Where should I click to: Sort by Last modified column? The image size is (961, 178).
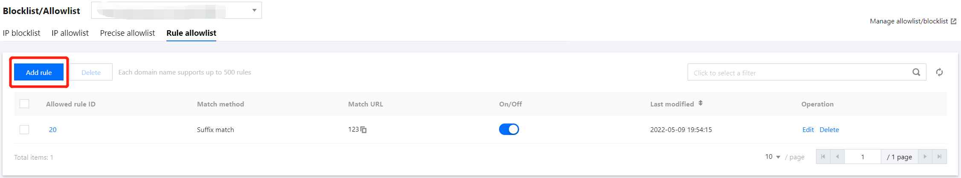click(700, 103)
